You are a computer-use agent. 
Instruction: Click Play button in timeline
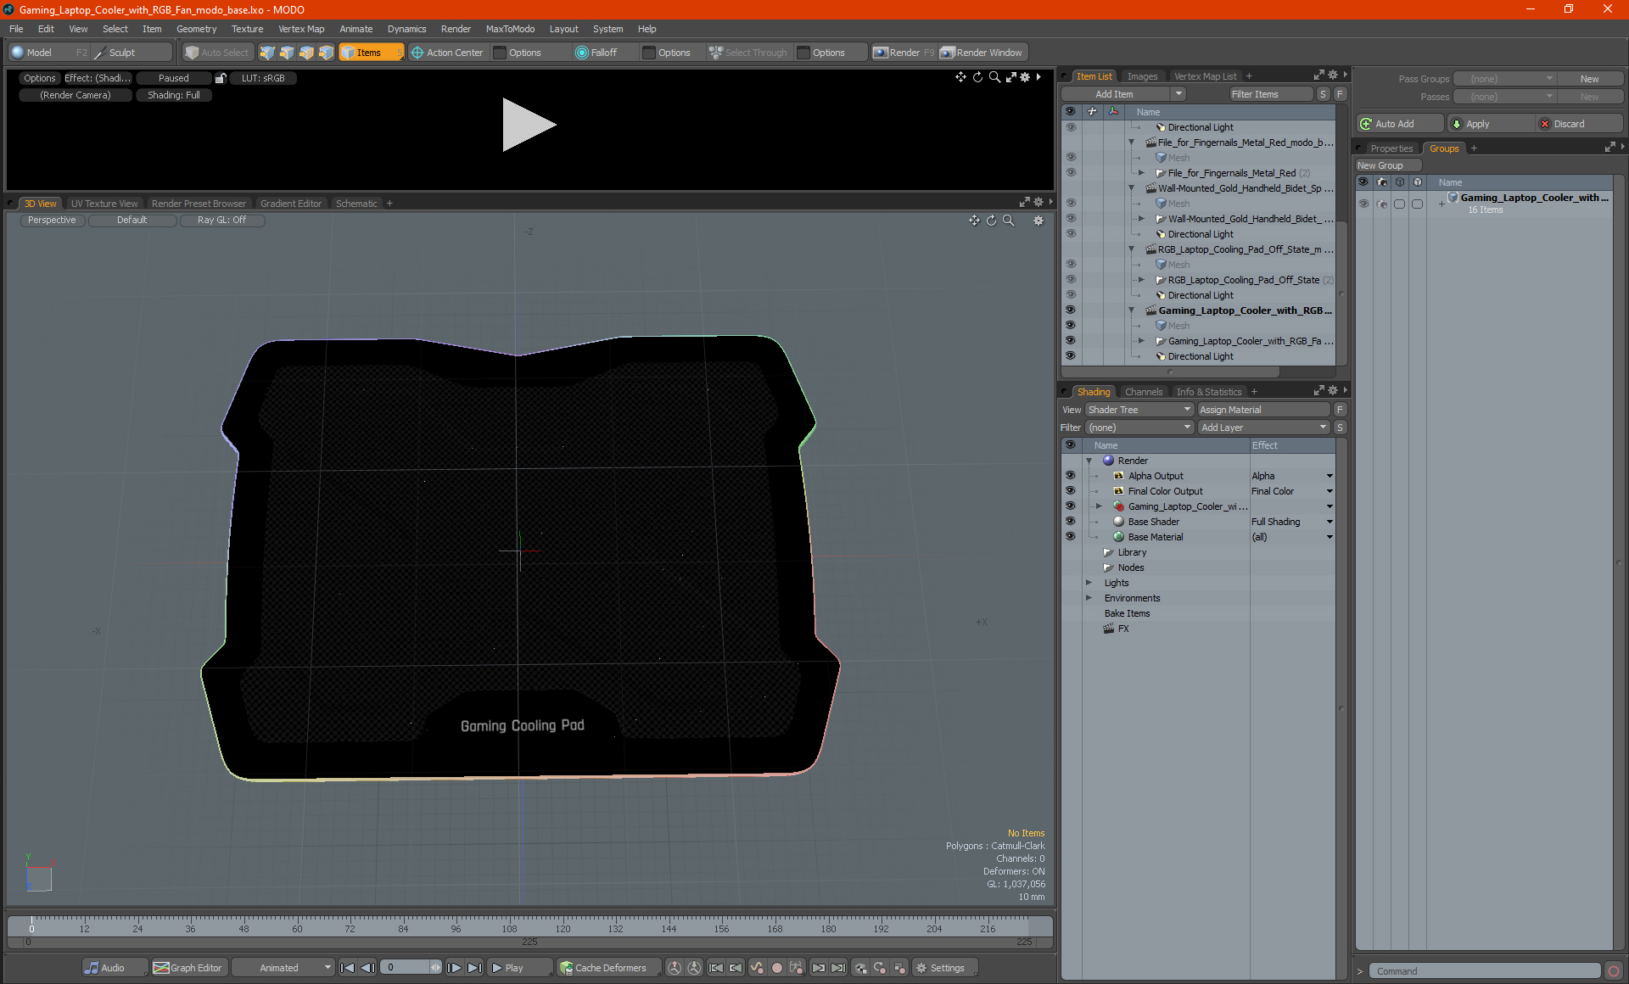tap(519, 968)
